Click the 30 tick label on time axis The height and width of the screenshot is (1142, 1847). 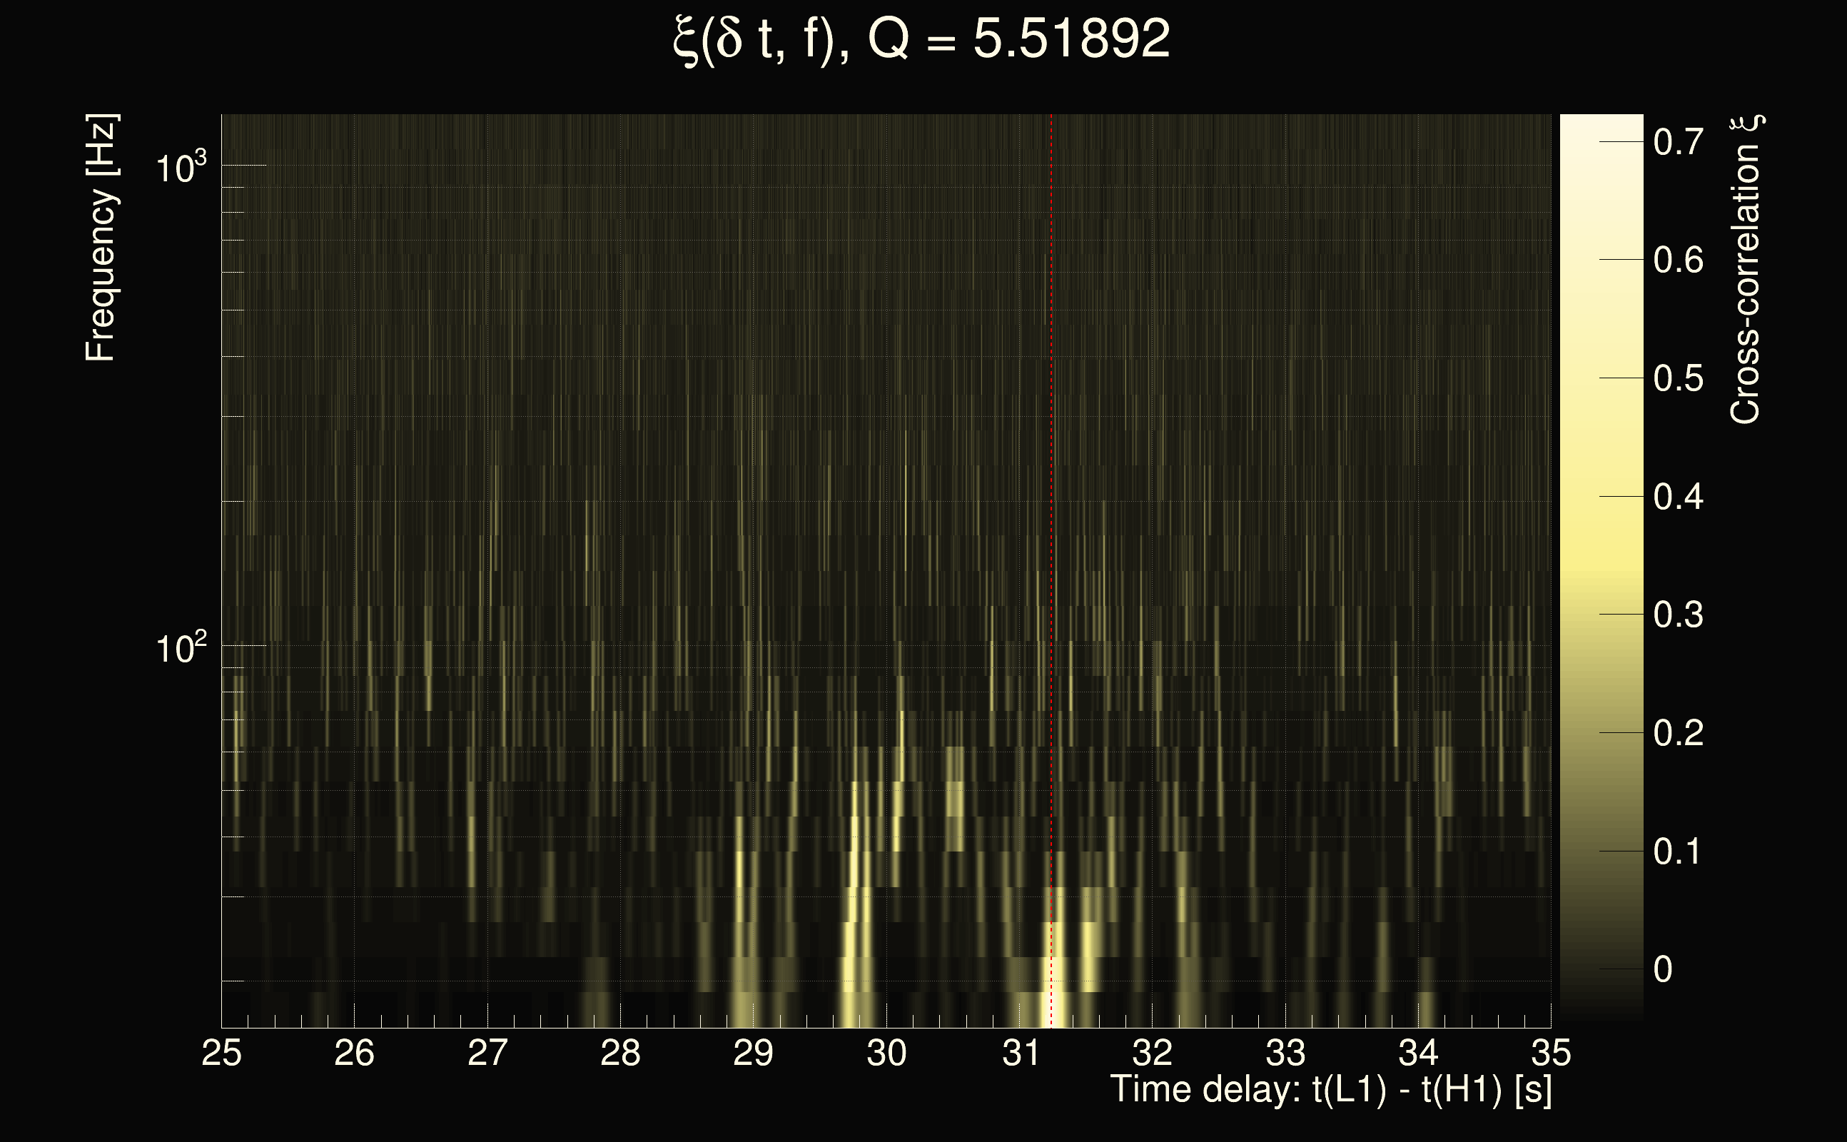[x=886, y=1053]
